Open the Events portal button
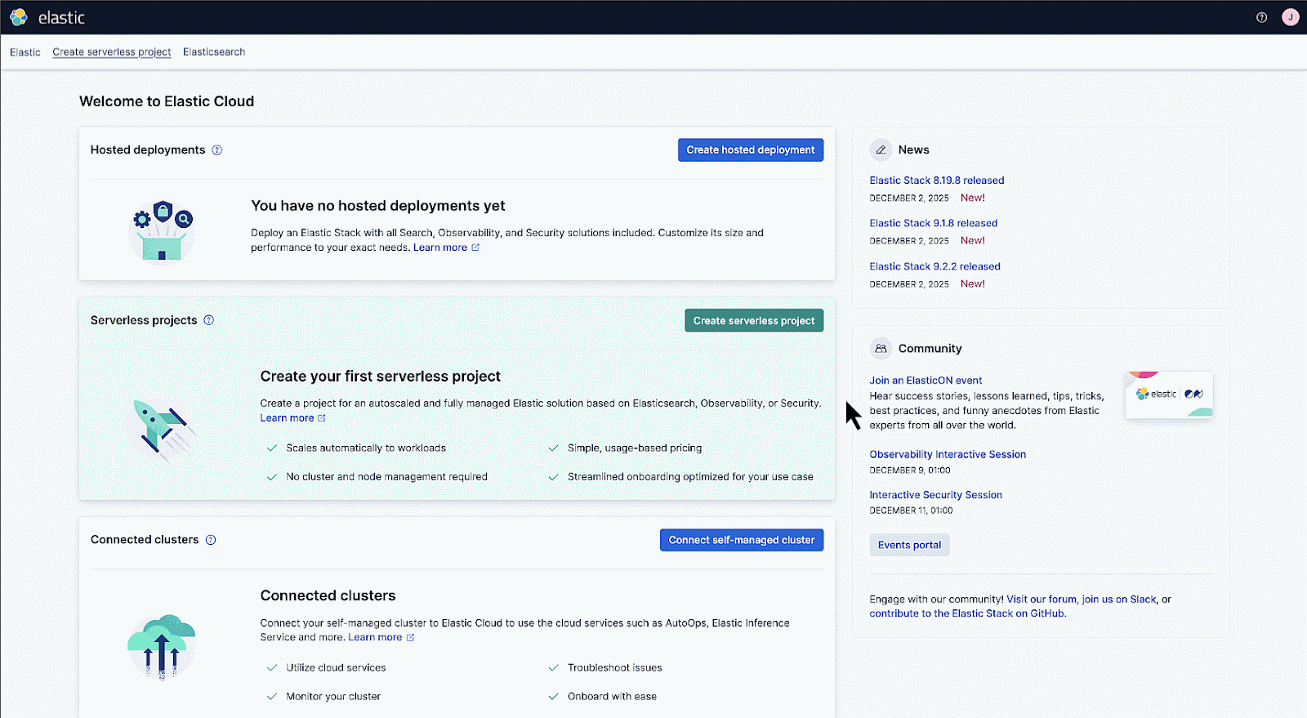Image resolution: width=1307 pixels, height=718 pixels. 909,545
